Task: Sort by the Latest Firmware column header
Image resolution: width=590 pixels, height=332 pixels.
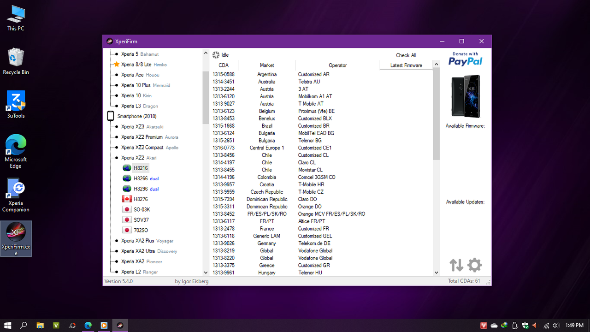Action: click(x=406, y=65)
